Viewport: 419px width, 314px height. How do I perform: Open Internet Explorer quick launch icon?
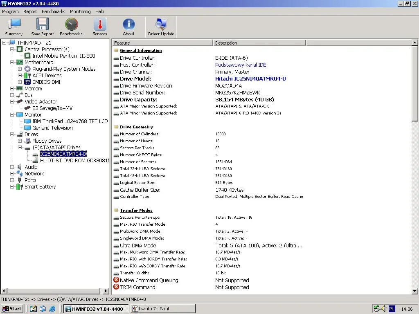pos(52,309)
